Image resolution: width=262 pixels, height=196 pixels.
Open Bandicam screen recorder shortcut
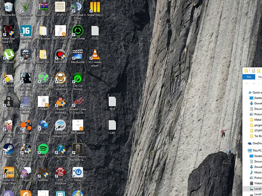(x=60, y=56)
